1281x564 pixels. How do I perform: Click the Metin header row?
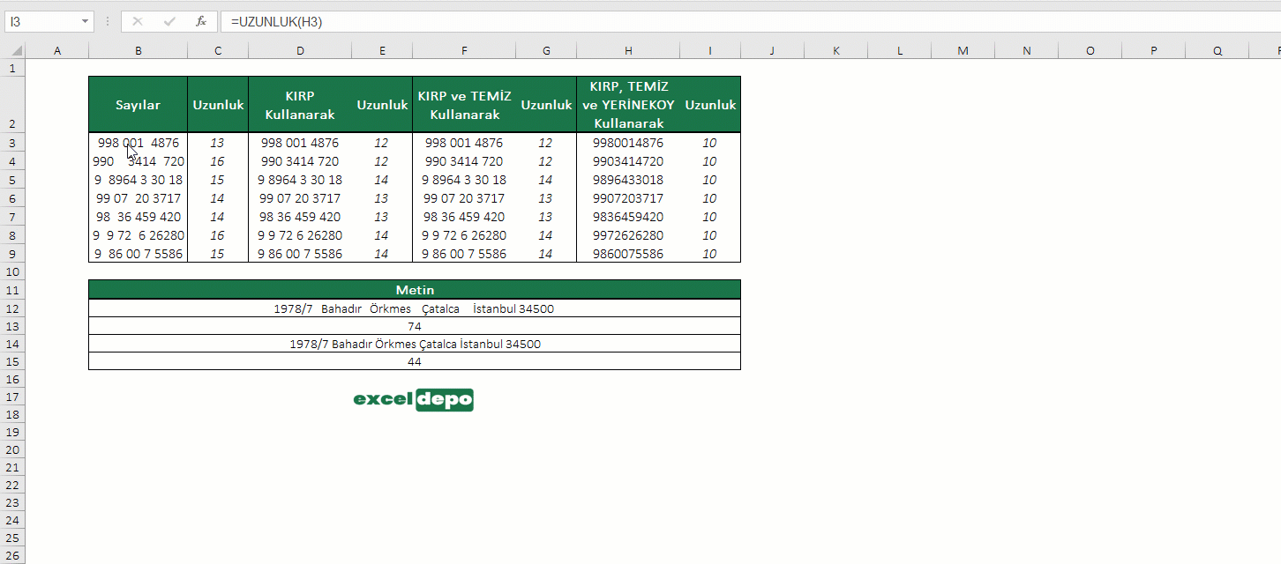(x=415, y=290)
